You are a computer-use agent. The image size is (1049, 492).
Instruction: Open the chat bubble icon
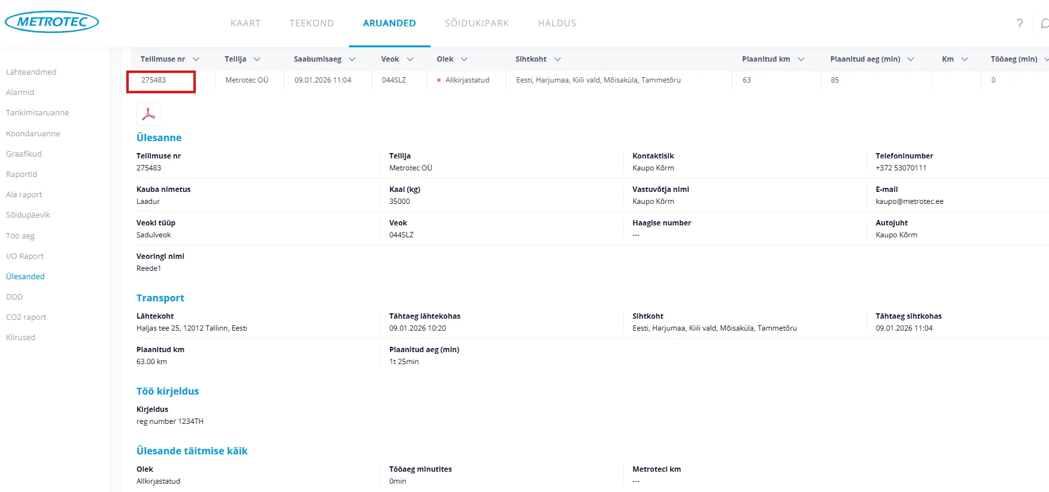pos(1044,23)
